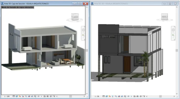Image resolution: width=180 pixels, height=99 pixels.
Task: Close the Caja de Sección view window
Action: (x=85, y=4)
